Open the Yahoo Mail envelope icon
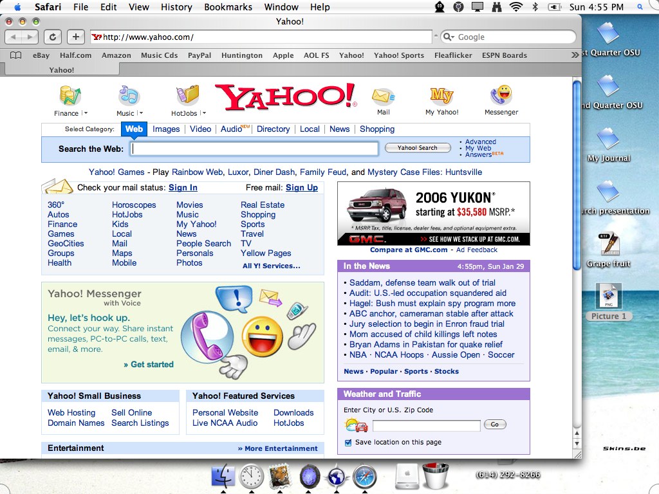This screenshot has width=659, height=494. click(384, 96)
